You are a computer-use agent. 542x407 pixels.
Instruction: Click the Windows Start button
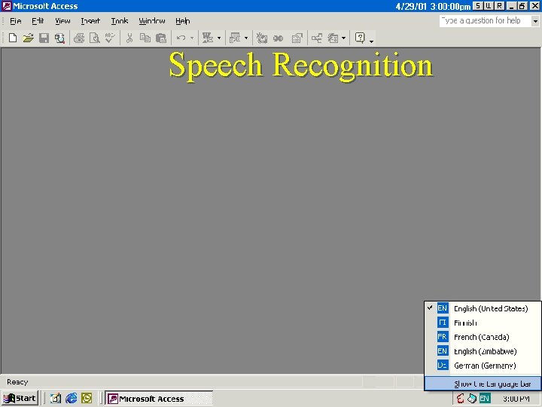pyautogui.click(x=20, y=399)
